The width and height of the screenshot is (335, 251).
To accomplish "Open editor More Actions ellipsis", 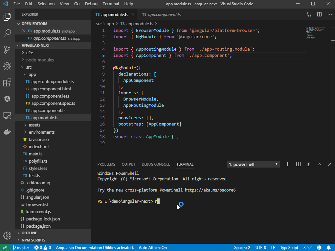I will [x=330, y=14].
